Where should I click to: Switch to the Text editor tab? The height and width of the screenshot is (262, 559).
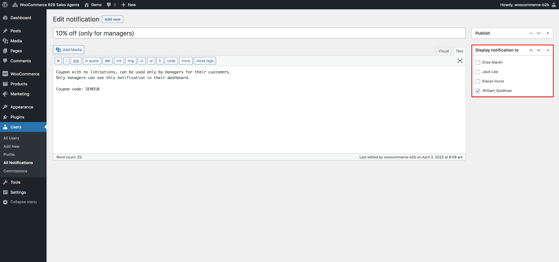[459, 51]
